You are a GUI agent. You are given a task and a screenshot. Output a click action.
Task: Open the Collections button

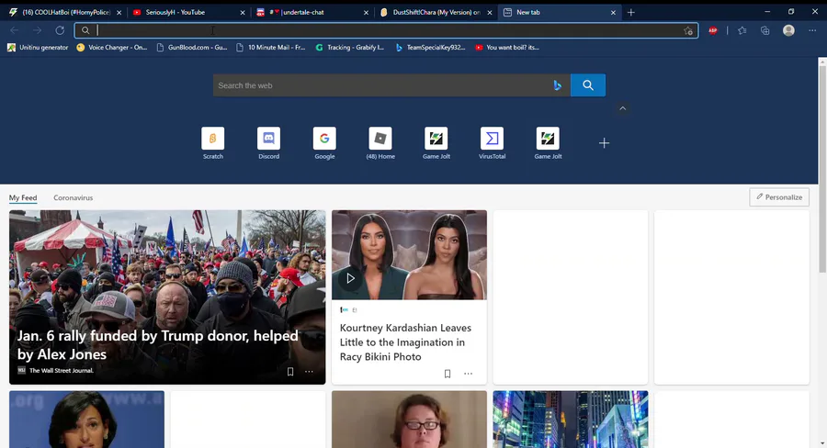point(765,30)
